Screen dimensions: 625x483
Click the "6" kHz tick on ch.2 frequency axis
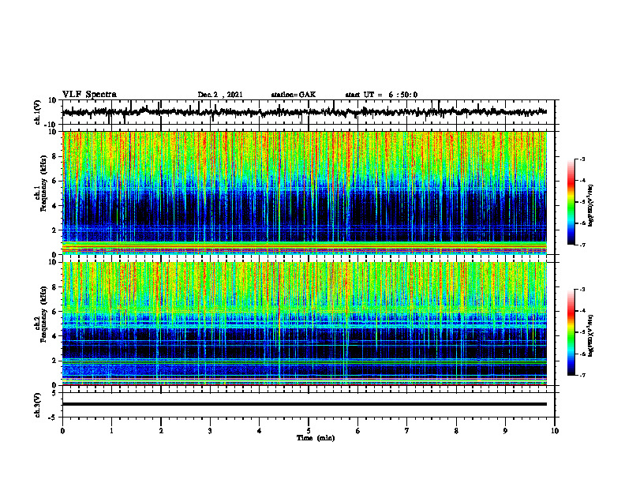(55, 312)
